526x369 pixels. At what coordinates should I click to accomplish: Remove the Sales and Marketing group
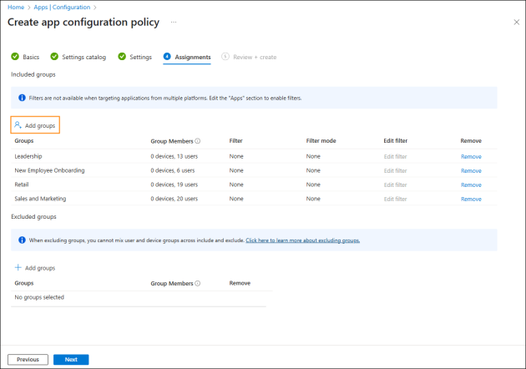471,199
